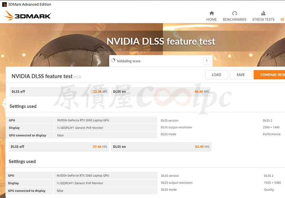Click the NVIDIA DLSS feature test banner title
This screenshot has height=198, width=285.
click(x=161, y=41)
